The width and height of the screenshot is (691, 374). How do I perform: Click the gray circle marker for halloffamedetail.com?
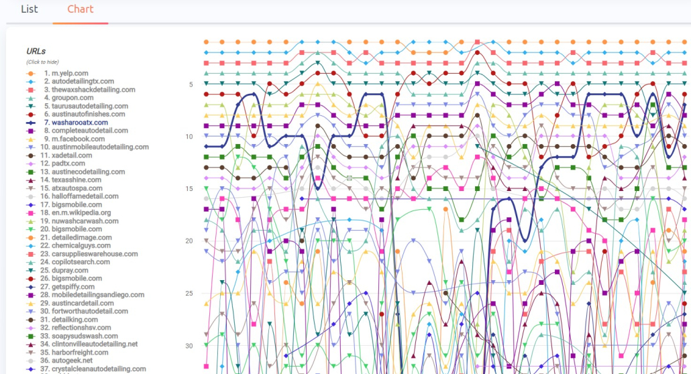tap(30, 196)
